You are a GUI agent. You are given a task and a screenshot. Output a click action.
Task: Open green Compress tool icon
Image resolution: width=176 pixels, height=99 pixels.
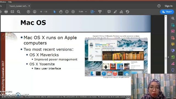click(x=173, y=57)
